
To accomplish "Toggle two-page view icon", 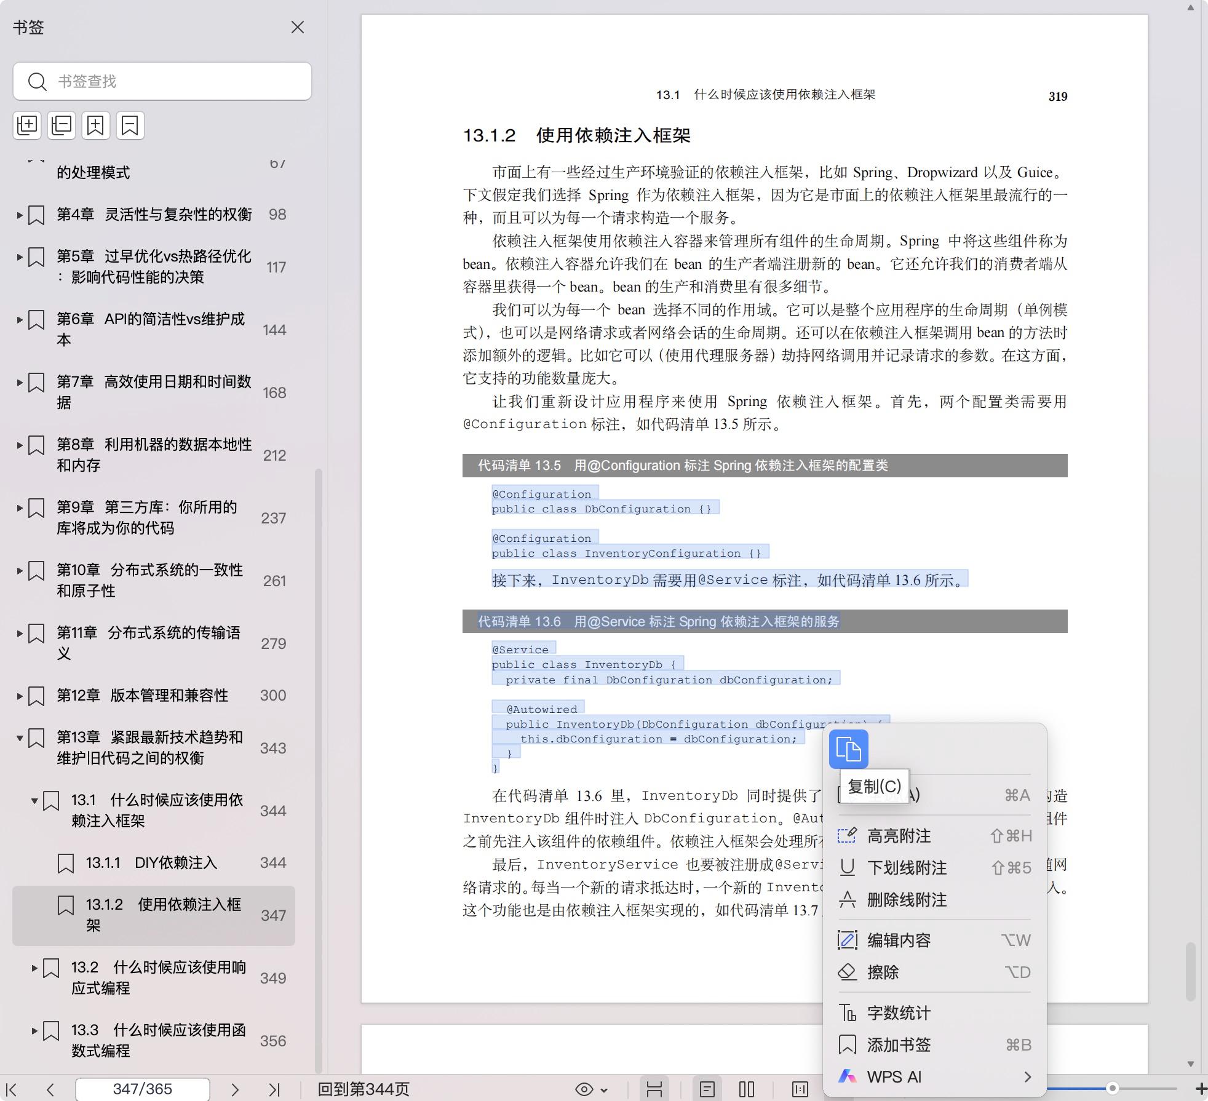I will (x=747, y=1089).
